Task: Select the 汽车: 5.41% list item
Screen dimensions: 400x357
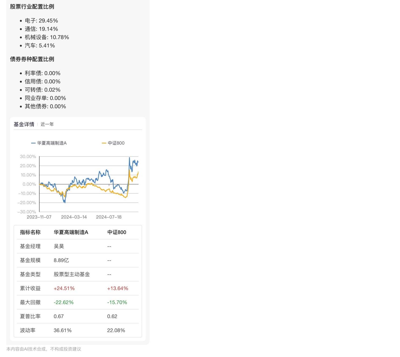Action: pos(40,46)
